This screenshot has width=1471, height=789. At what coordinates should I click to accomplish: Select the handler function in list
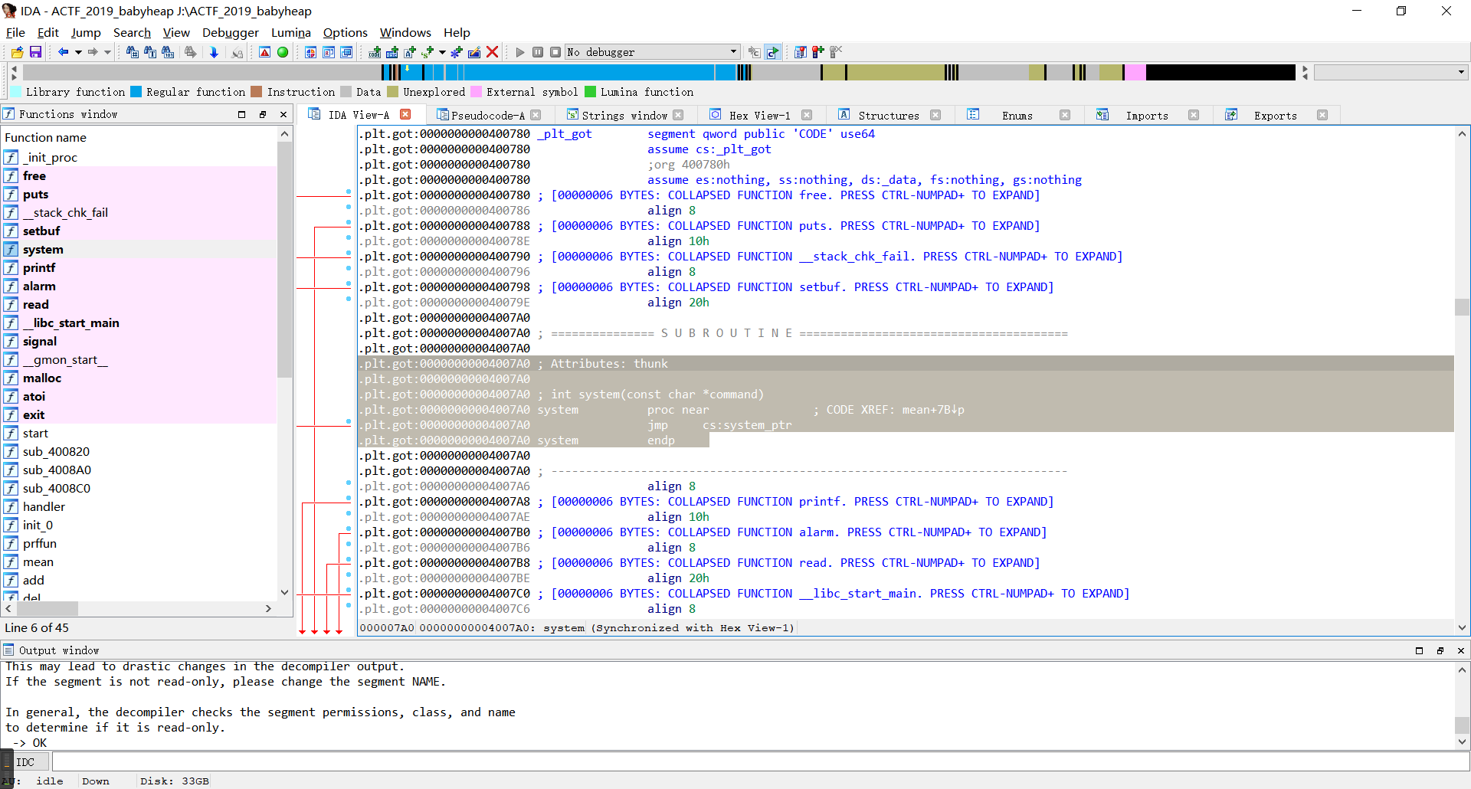(x=44, y=506)
